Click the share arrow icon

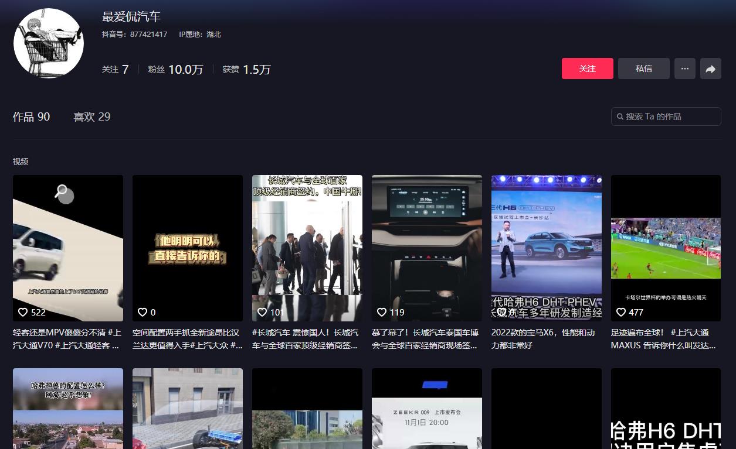coord(710,68)
